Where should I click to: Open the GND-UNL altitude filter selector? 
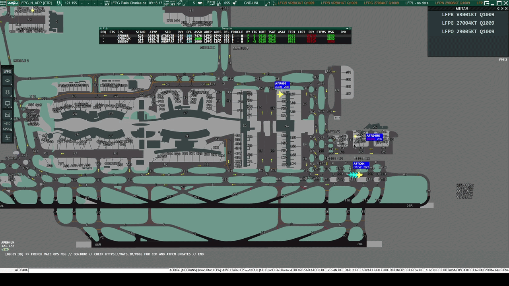[251, 3]
